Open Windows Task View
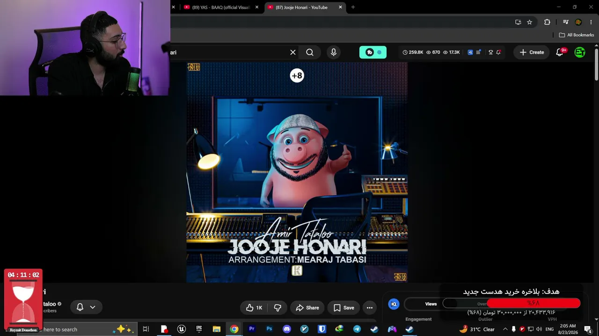Screen dimensions: 599x336 (146, 329)
